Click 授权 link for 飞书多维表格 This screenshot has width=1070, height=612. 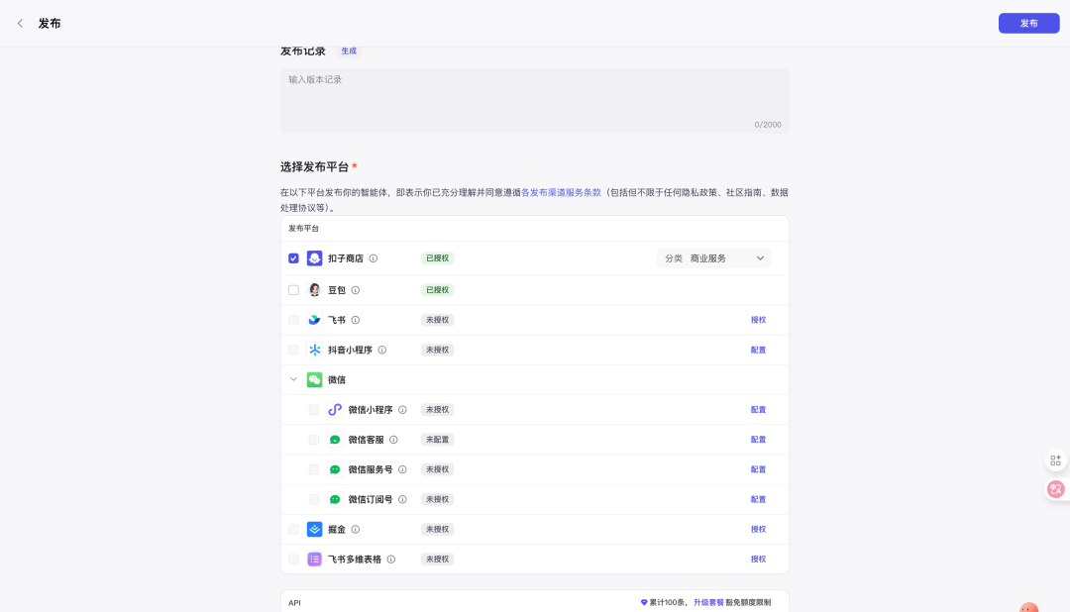(x=758, y=560)
